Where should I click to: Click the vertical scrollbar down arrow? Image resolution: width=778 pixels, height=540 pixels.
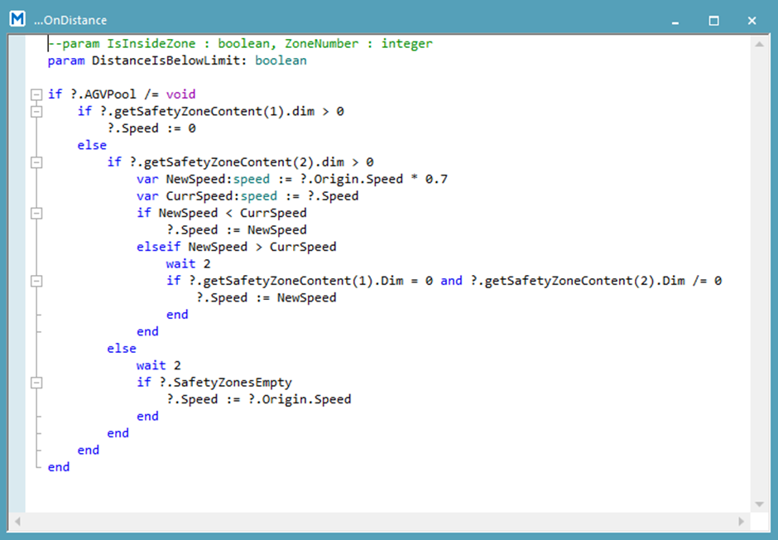(759, 504)
